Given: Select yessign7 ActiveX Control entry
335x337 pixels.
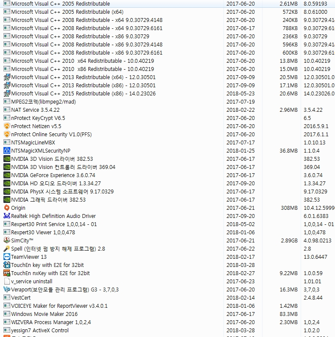Looking at the screenshot, I should click(x=39, y=330).
